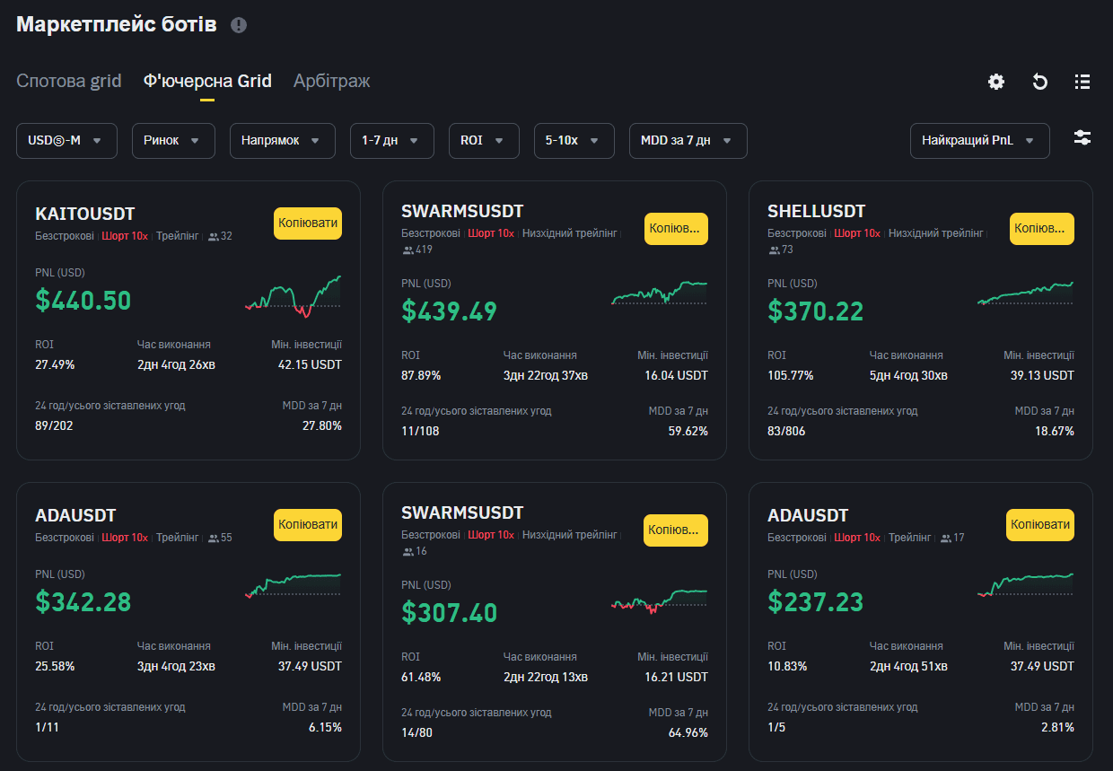Click the PNL chart of $307.40 SWARMSUSDT
Viewport: 1113px width, 771px height.
point(660,601)
